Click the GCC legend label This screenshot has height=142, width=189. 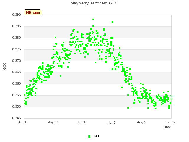click(x=97, y=136)
